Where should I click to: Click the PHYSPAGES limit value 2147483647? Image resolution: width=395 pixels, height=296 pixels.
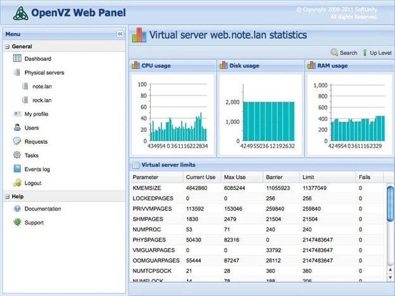(x=318, y=240)
